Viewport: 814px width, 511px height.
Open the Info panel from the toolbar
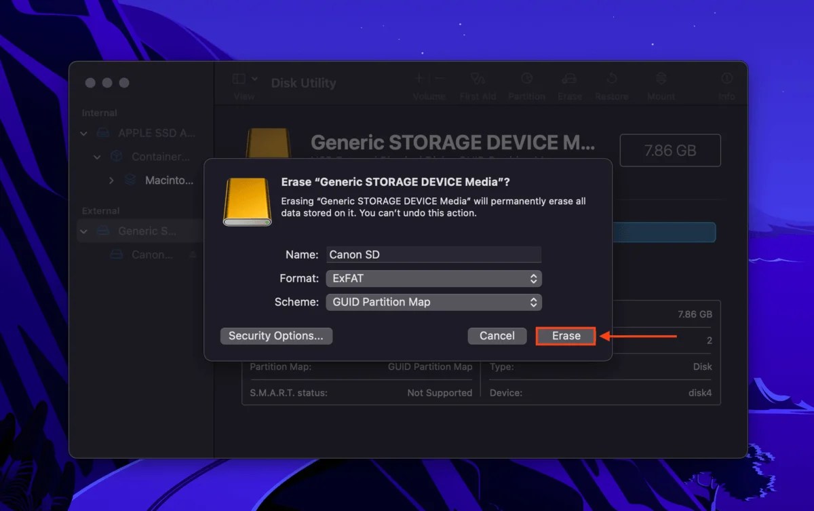point(726,85)
